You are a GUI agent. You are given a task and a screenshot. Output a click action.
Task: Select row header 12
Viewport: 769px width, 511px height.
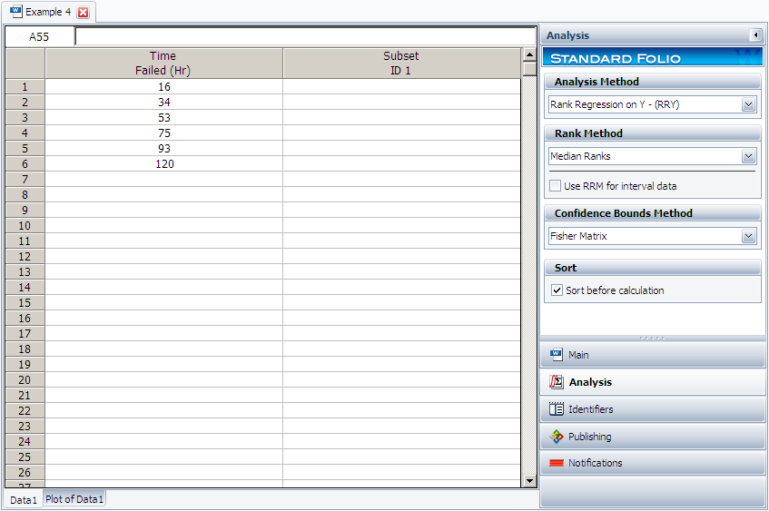click(x=25, y=257)
